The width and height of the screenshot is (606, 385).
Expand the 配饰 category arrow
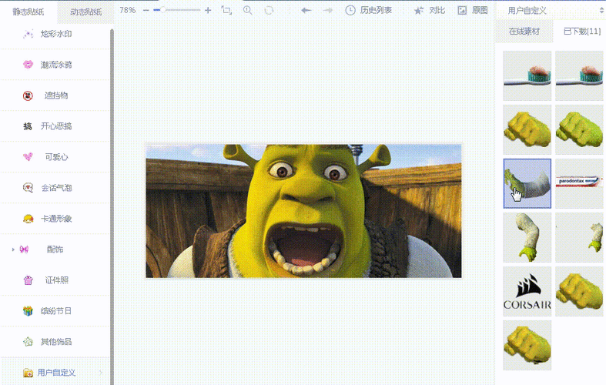point(13,249)
